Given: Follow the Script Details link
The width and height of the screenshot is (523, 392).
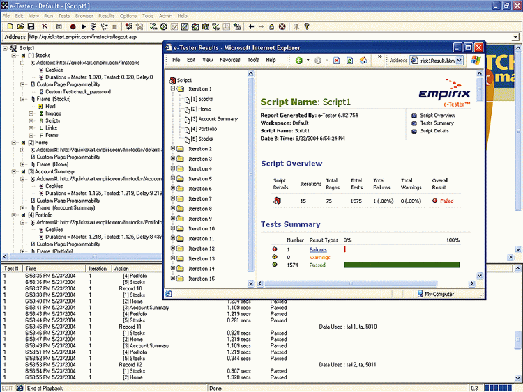Looking at the screenshot, I should pyautogui.click(x=434, y=131).
